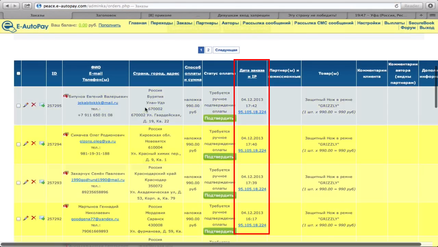438x247 pixels.
Task: Tick checkbox for order 257295
Action: [19, 106]
